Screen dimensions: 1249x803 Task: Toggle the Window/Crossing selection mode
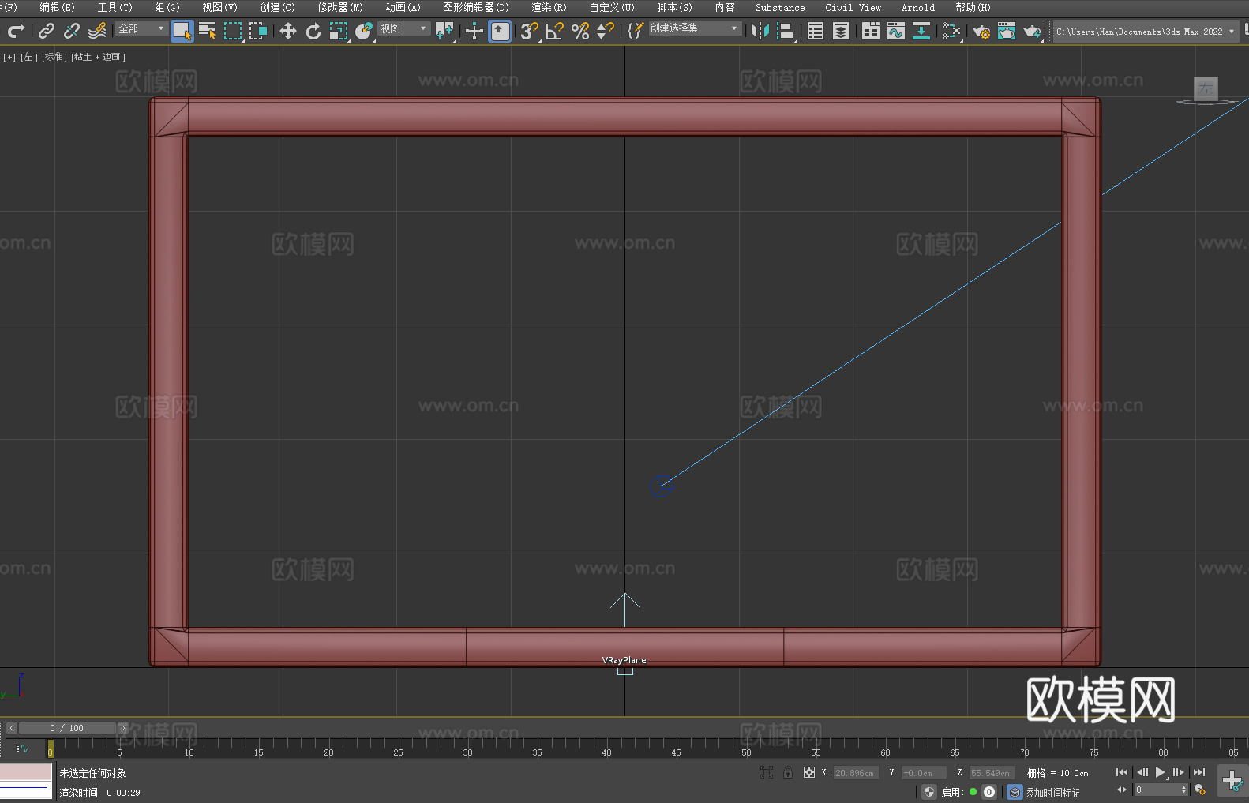point(258,31)
